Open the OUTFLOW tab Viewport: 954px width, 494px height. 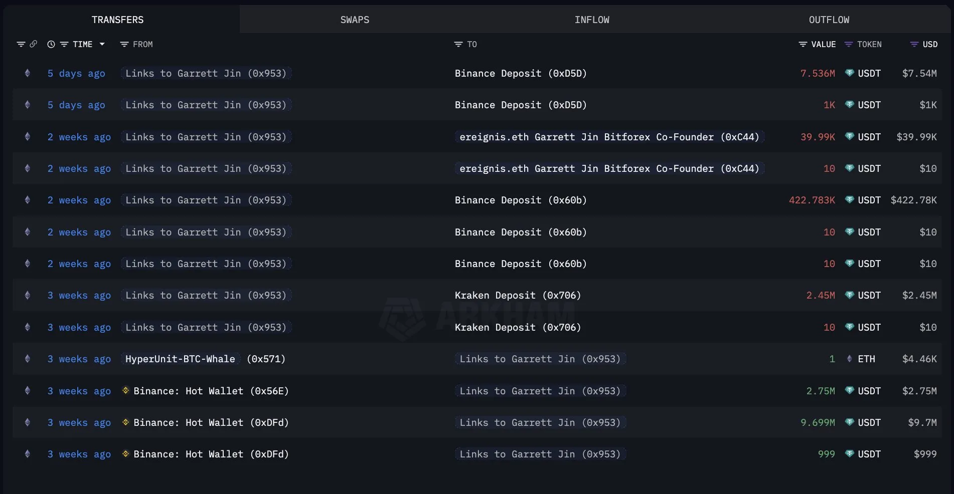click(829, 20)
